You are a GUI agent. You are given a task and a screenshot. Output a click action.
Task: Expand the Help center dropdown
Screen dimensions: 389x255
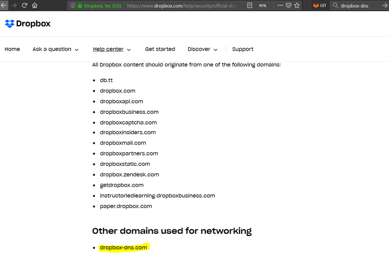pos(112,49)
